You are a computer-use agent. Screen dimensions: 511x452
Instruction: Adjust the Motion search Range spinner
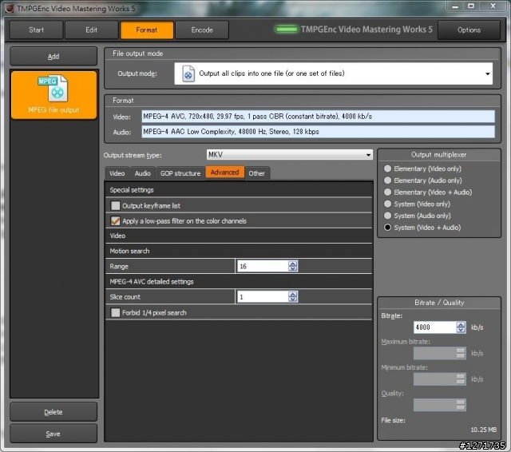tap(293, 266)
